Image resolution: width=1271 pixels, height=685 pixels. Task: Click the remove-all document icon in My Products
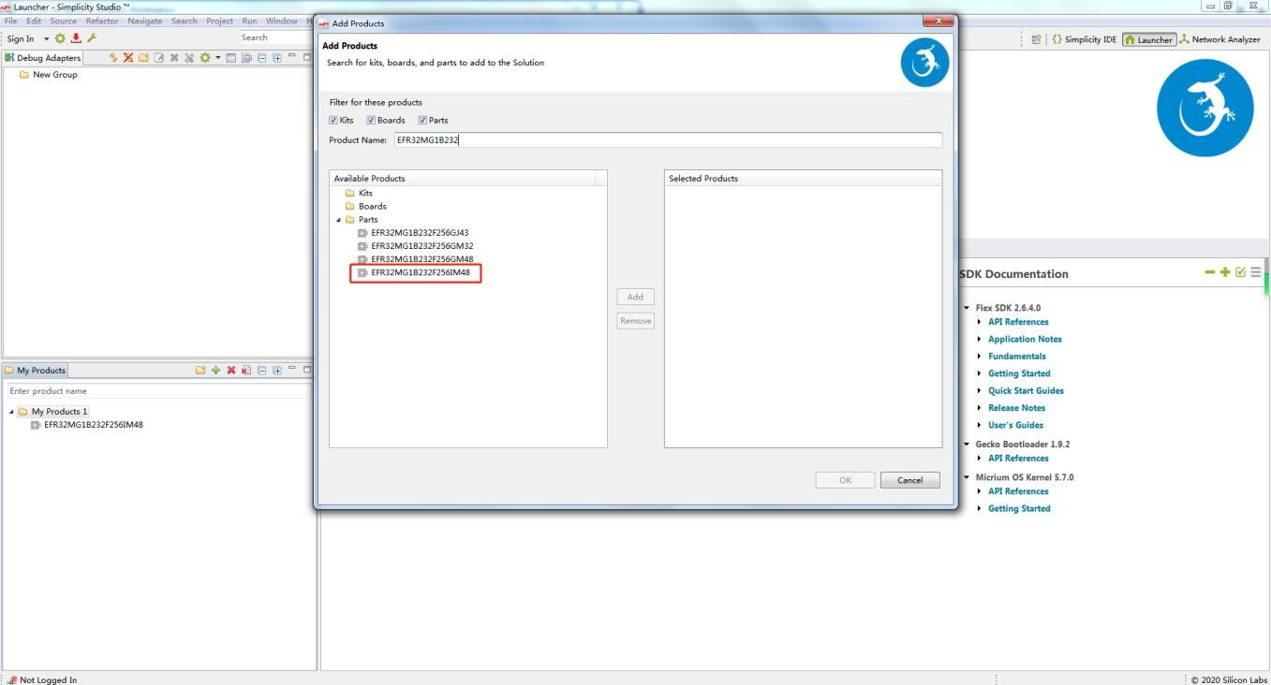[x=246, y=371]
